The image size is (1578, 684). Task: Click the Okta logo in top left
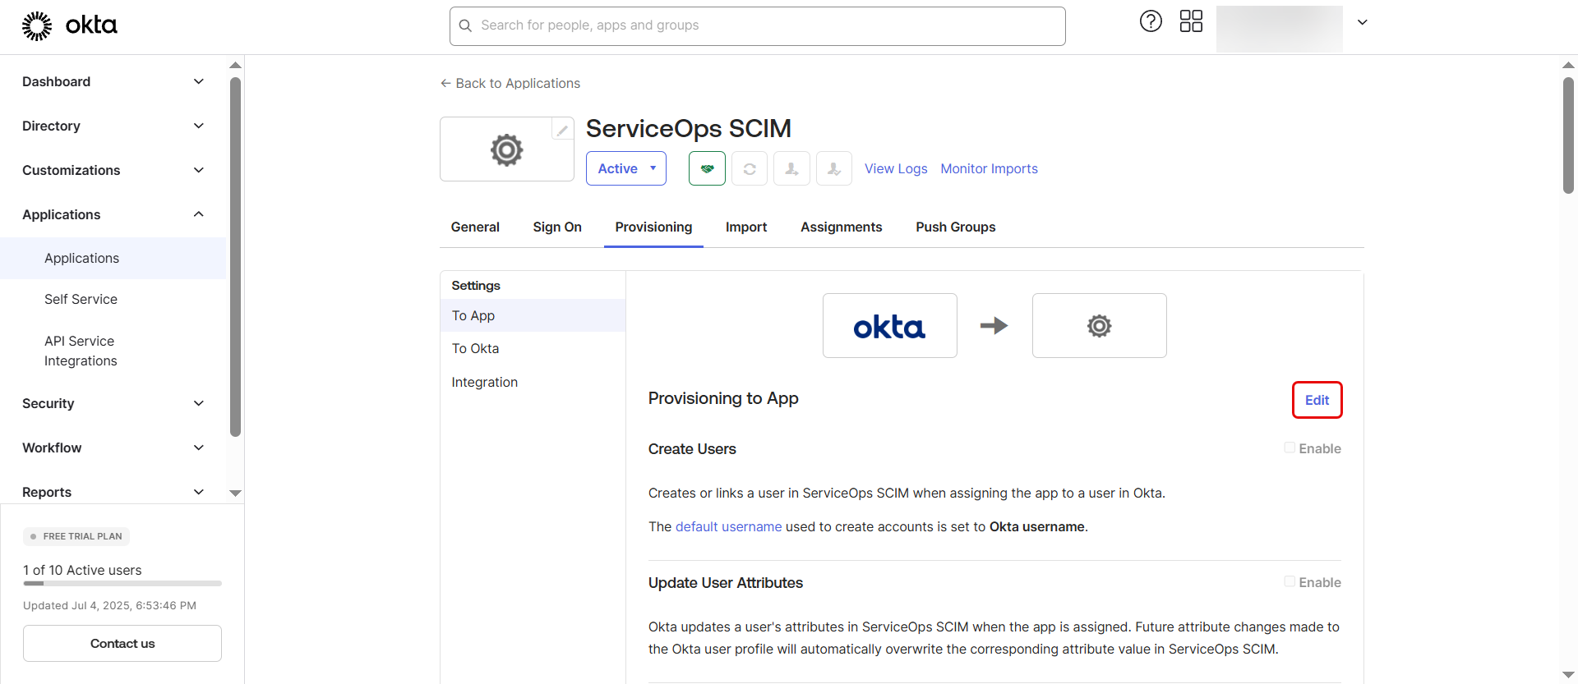coord(70,25)
